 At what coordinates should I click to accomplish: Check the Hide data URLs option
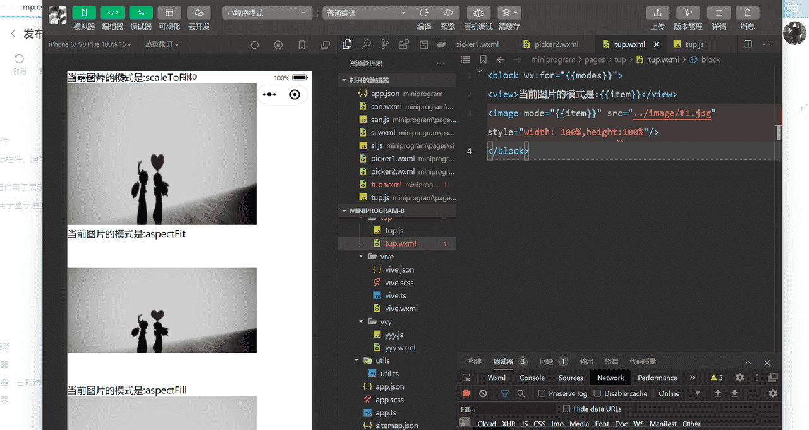coord(566,409)
